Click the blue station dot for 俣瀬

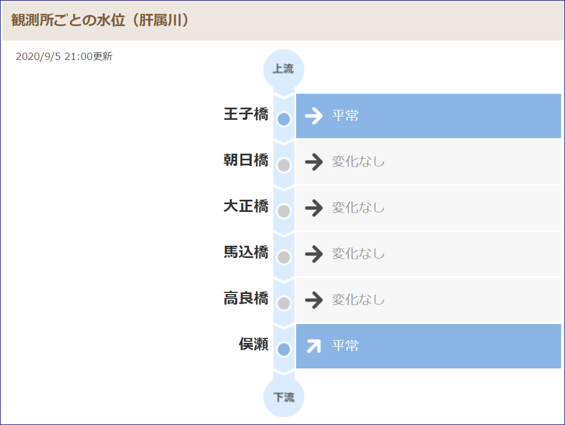(x=284, y=350)
